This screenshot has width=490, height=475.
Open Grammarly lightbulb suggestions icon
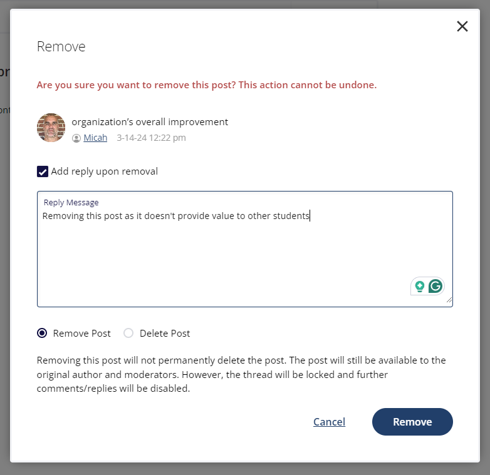(x=420, y=286)
